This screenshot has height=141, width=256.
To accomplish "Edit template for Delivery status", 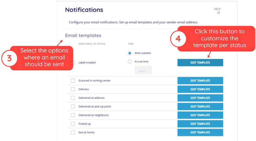I will [x=200, y=89].
